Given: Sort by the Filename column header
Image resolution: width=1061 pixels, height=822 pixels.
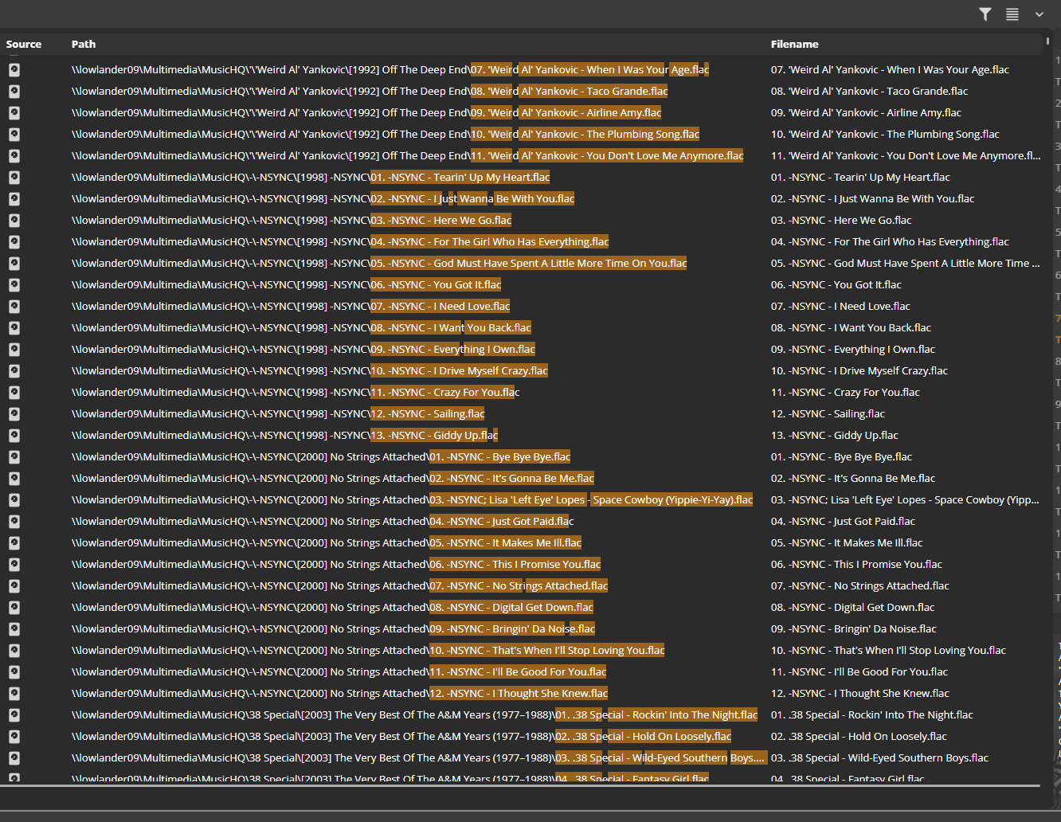Looking at the screenshot, I should point(794,45).
